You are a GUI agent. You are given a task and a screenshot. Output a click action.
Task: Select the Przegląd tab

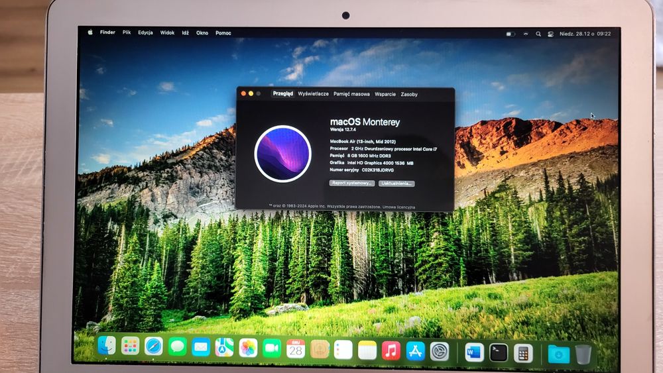point(283,93)
